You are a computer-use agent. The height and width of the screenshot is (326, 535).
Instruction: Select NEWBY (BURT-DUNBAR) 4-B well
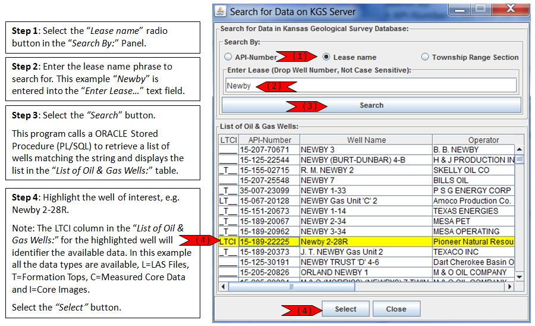(366, 160)
